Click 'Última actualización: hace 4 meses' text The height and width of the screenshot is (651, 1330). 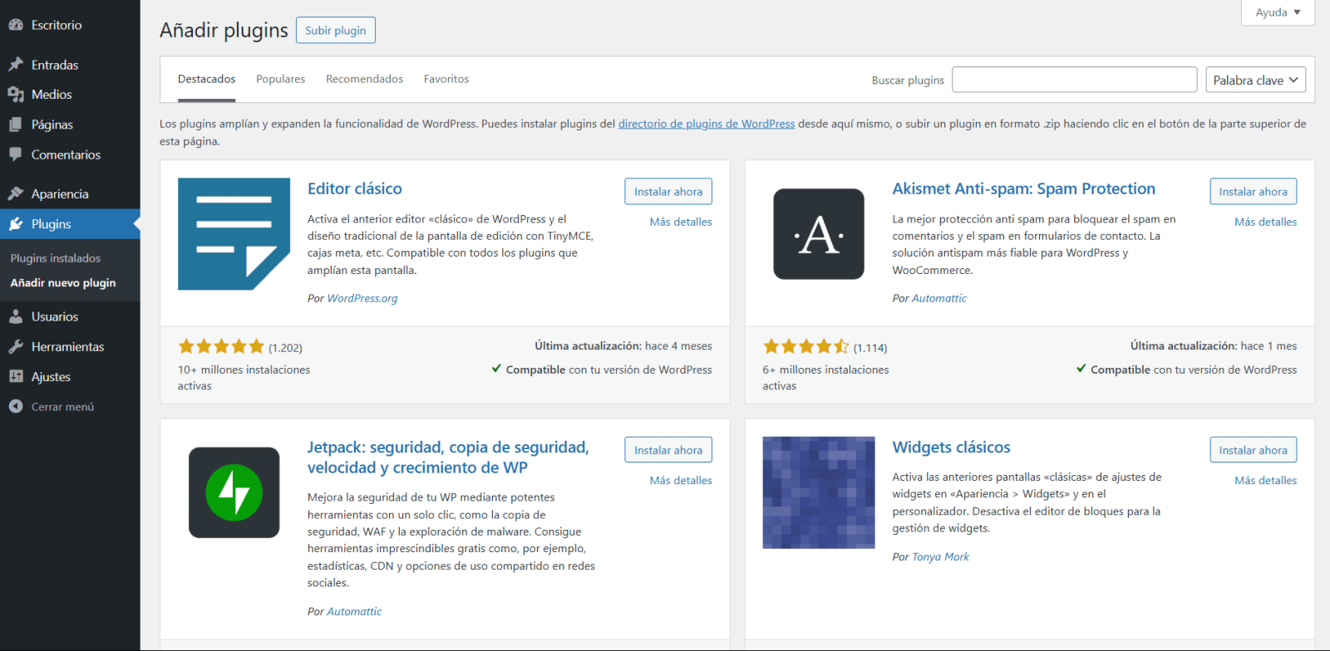coord(623,345)
